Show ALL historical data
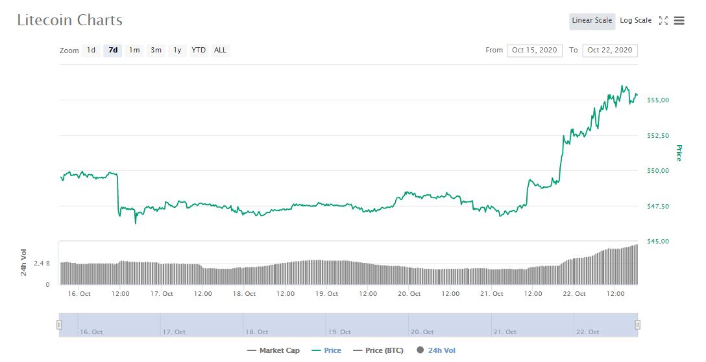This screenshot has width=706, height=362. point(221,51)
